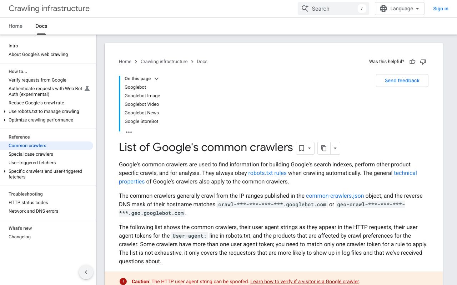Screen dimensions: 457x285
Task: Collapse the left sidebar chevron button
Action: pos(86,272)
